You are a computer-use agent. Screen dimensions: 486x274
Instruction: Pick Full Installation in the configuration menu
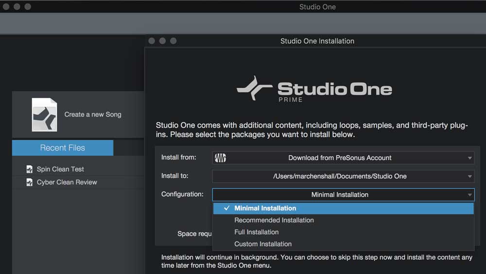point(256,232)
